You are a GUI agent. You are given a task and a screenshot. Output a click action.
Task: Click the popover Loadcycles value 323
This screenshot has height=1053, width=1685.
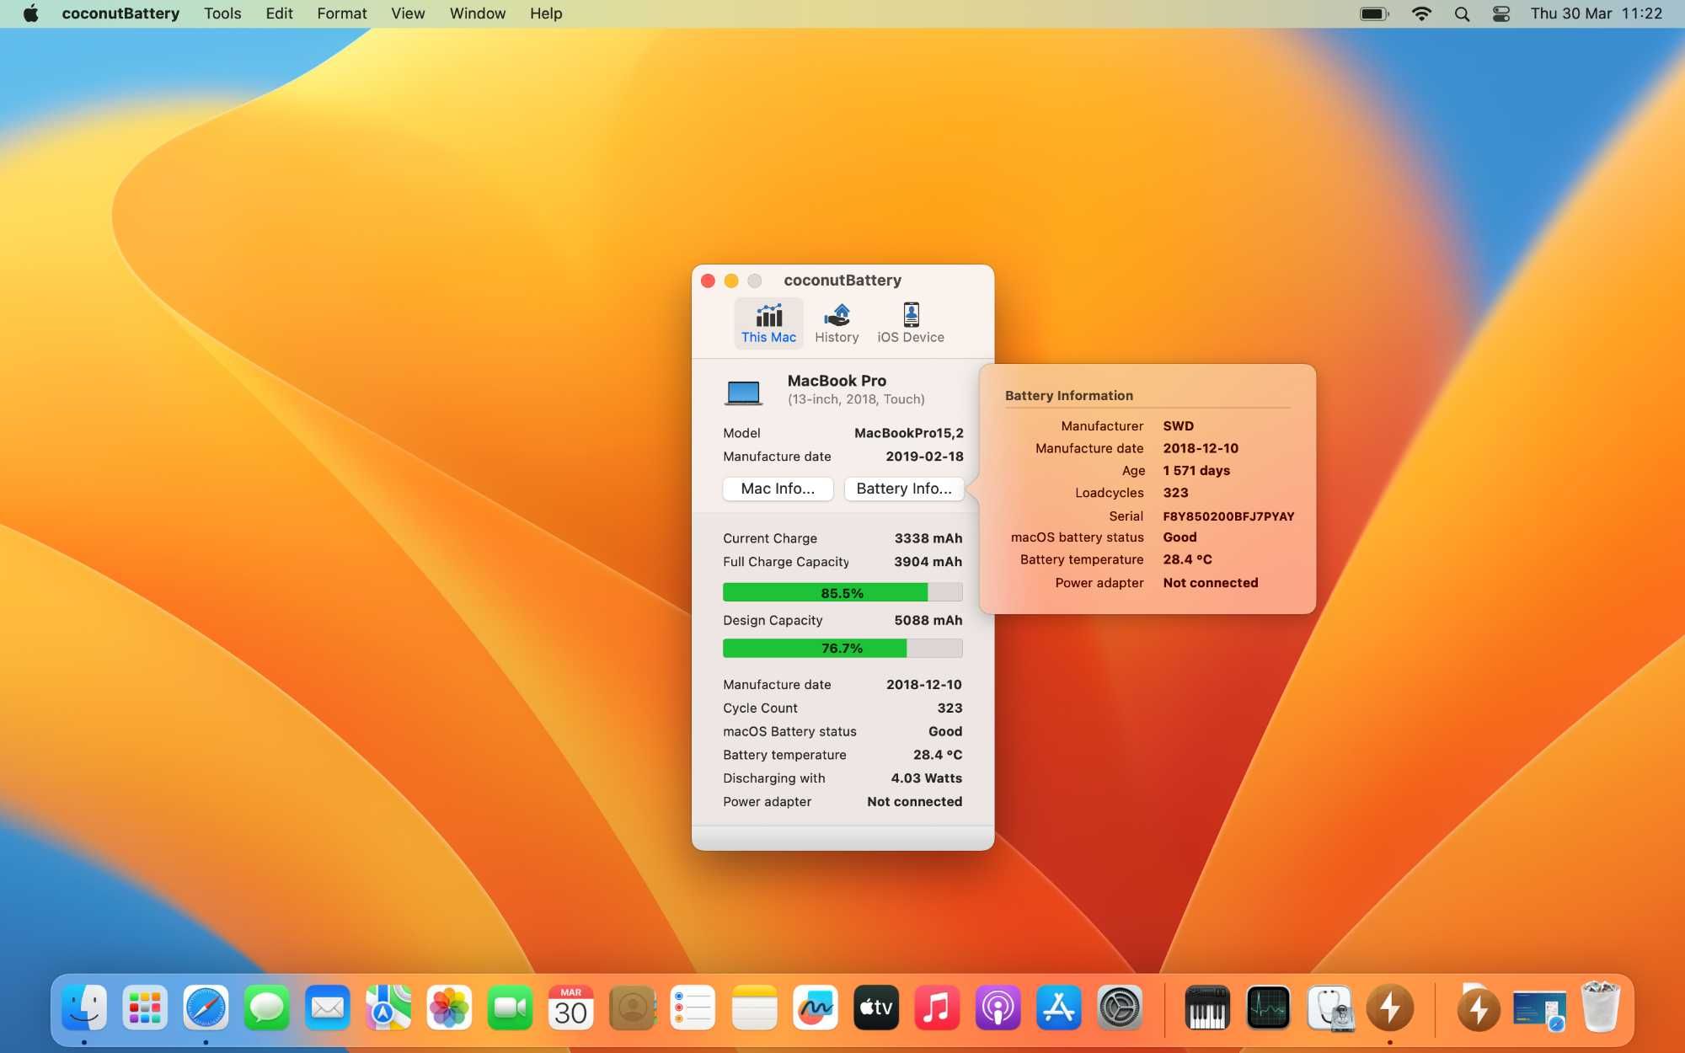pos(1175,493)
